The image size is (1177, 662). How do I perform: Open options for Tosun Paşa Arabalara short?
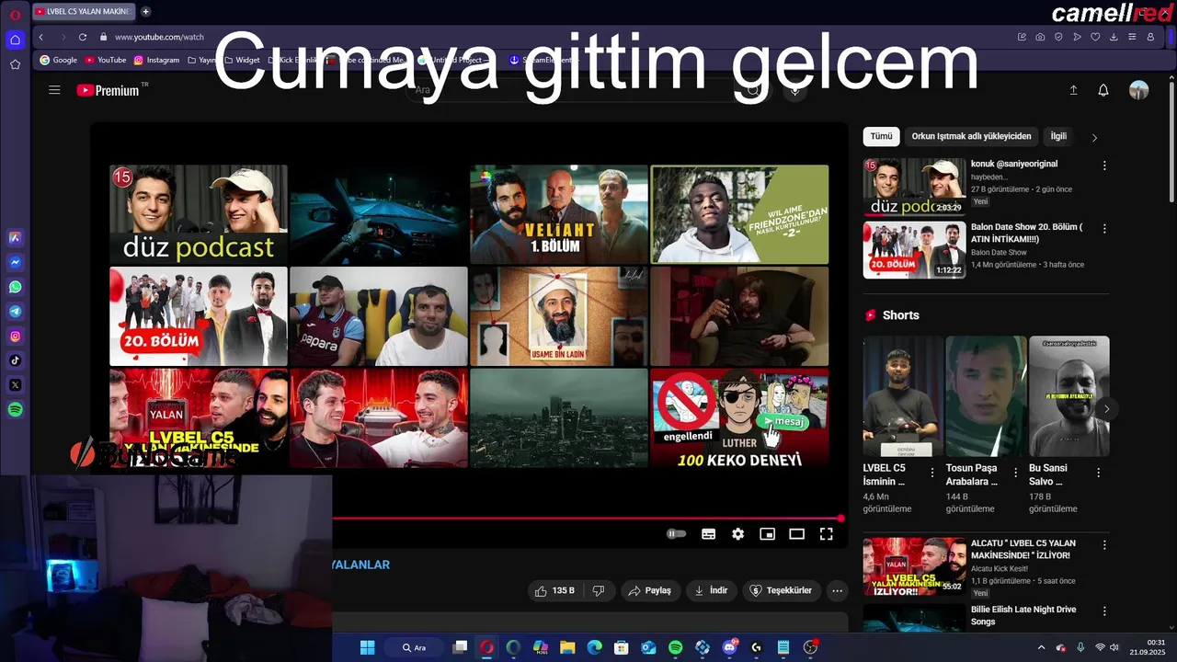pos(1015,473)
